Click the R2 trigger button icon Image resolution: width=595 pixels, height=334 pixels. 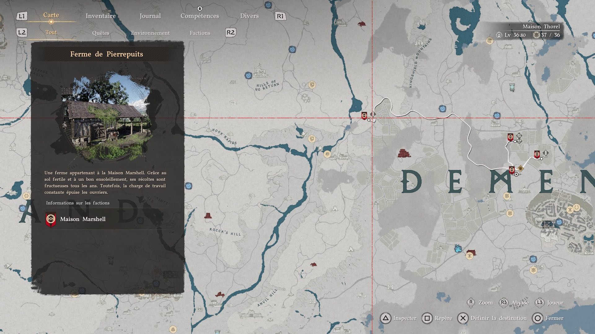click(x=231, y=32)
